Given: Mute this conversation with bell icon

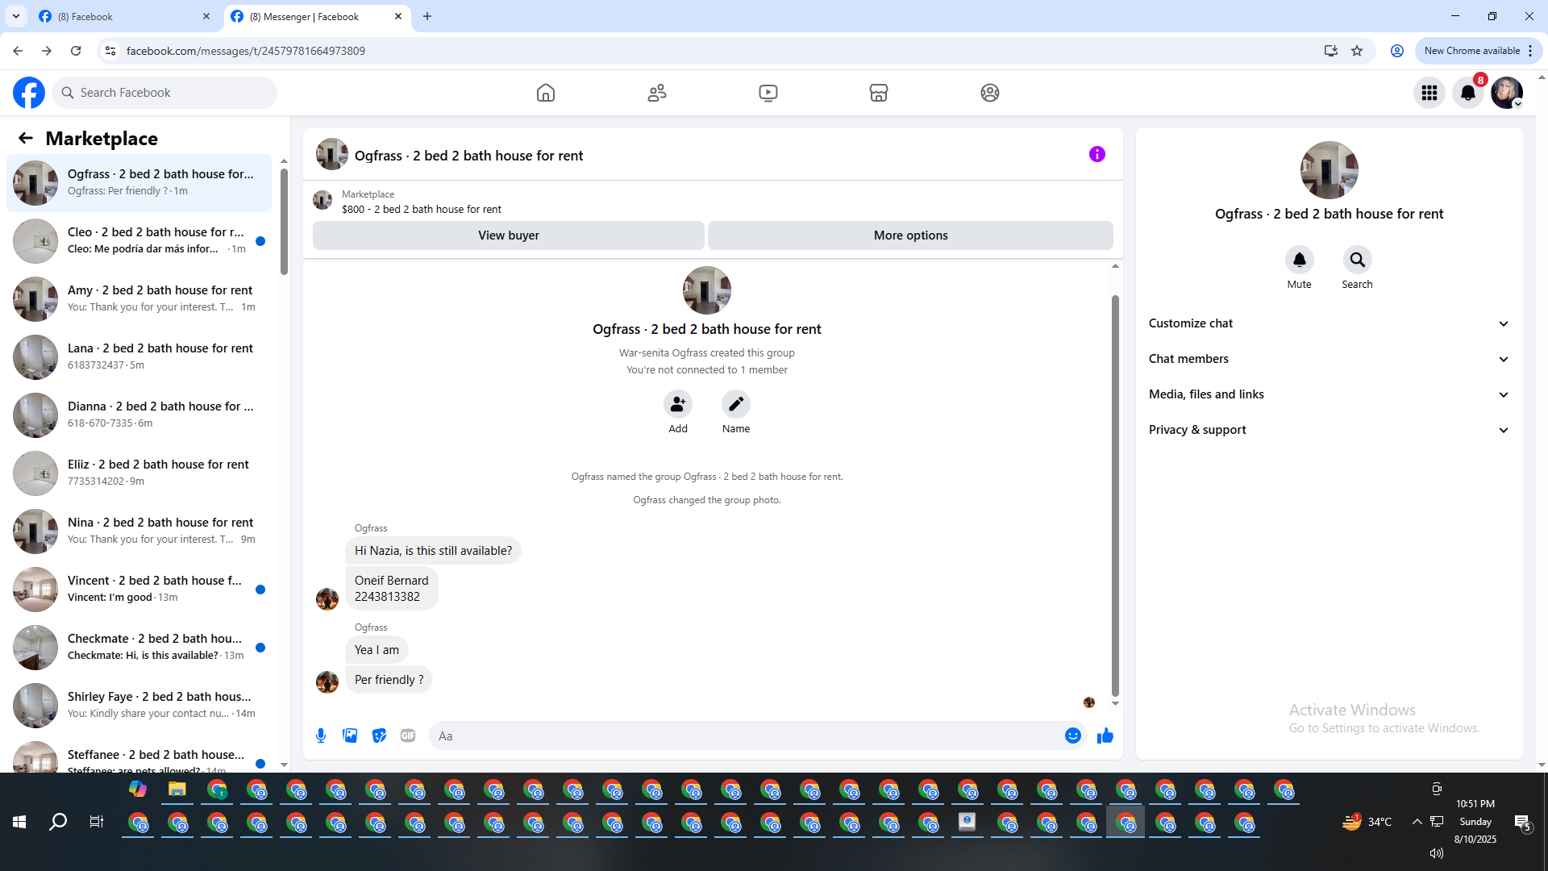Looking at the screenshot, I should click(x=1299, y=260).
